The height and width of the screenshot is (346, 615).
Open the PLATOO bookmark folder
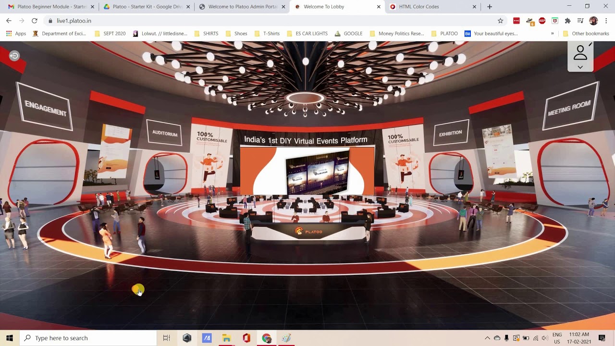444,34
